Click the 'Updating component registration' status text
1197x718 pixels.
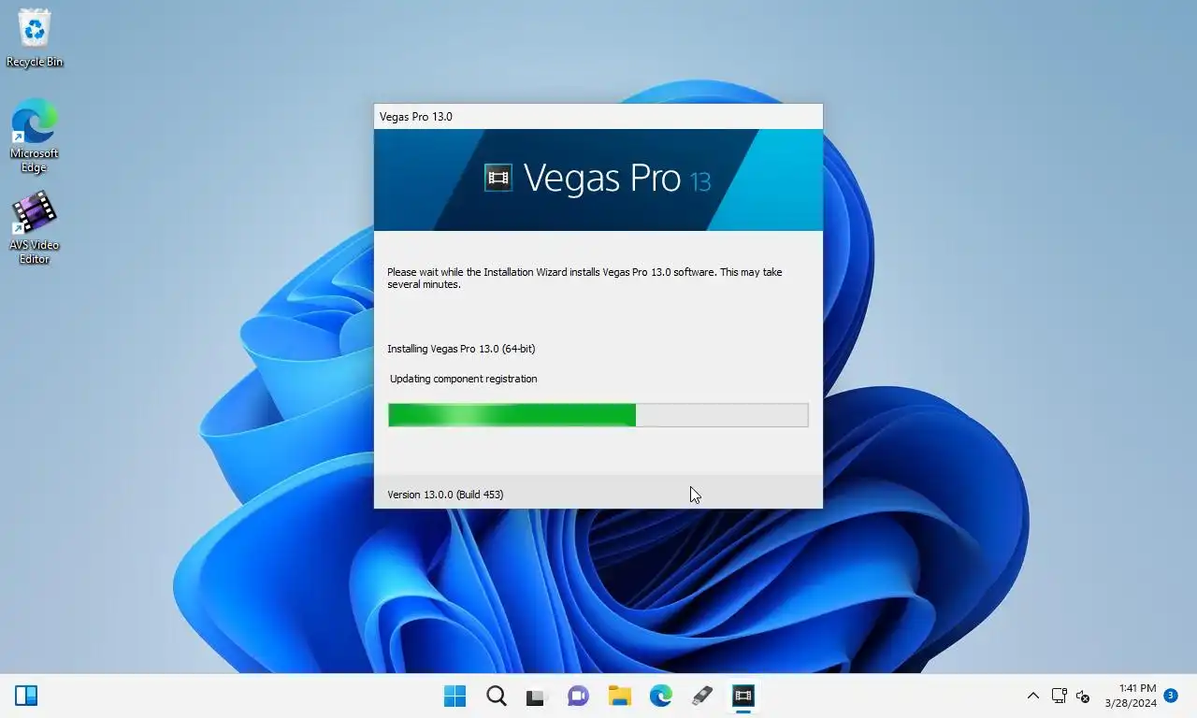[x=464, y=379]
